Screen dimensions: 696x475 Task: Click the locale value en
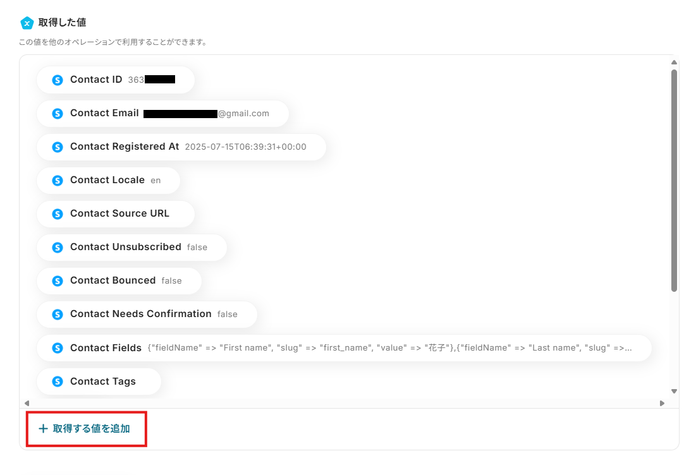[x=156, y=181]
